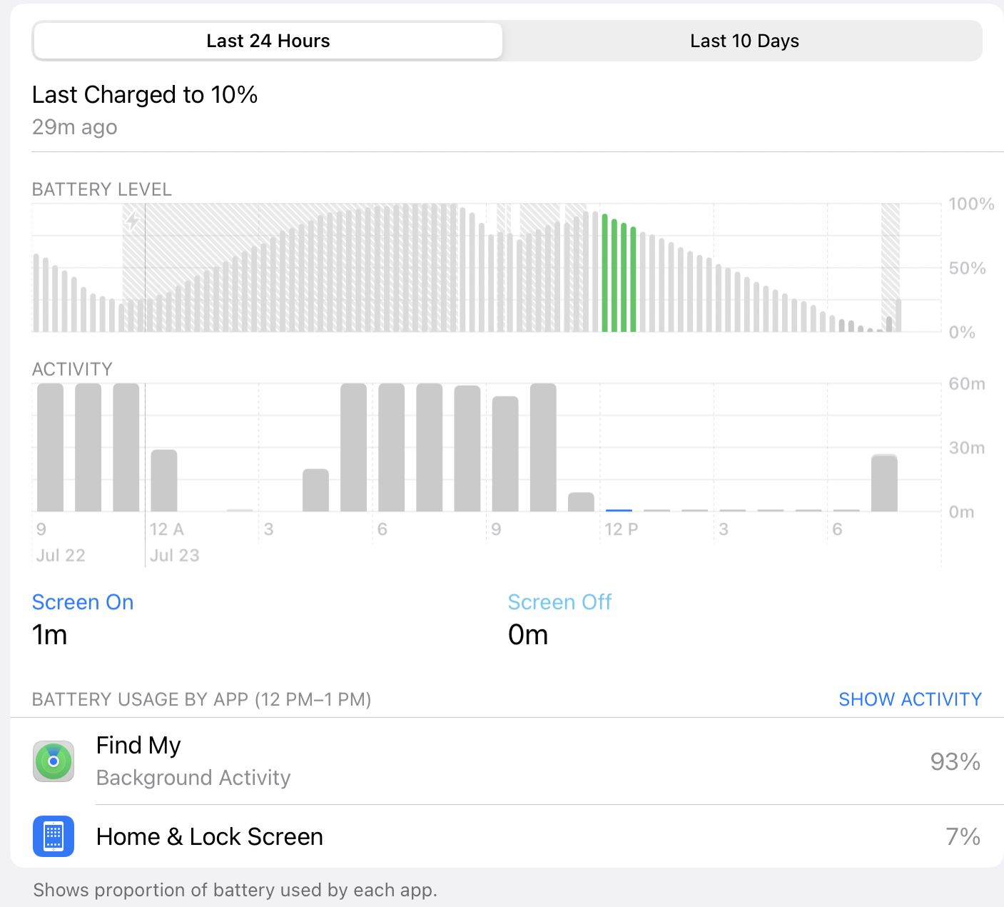Select the Home & Lock Screen row
The width and height of the screenshot is (1004, 907).
point(500,836)
